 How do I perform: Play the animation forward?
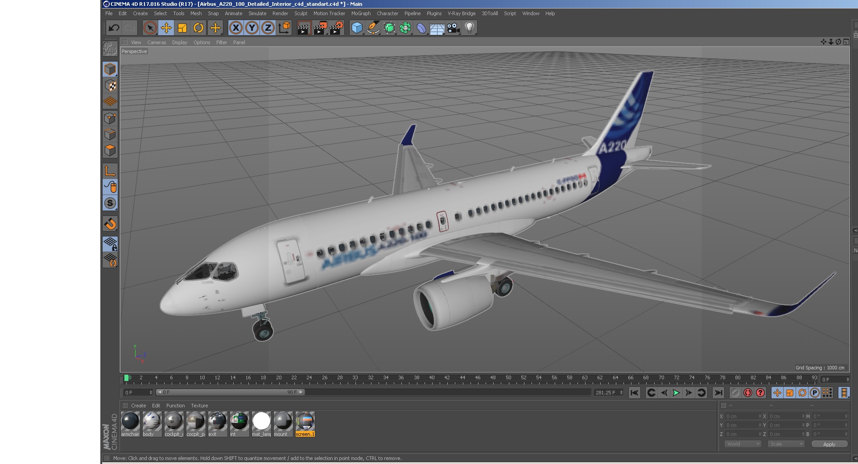(676, 393)
